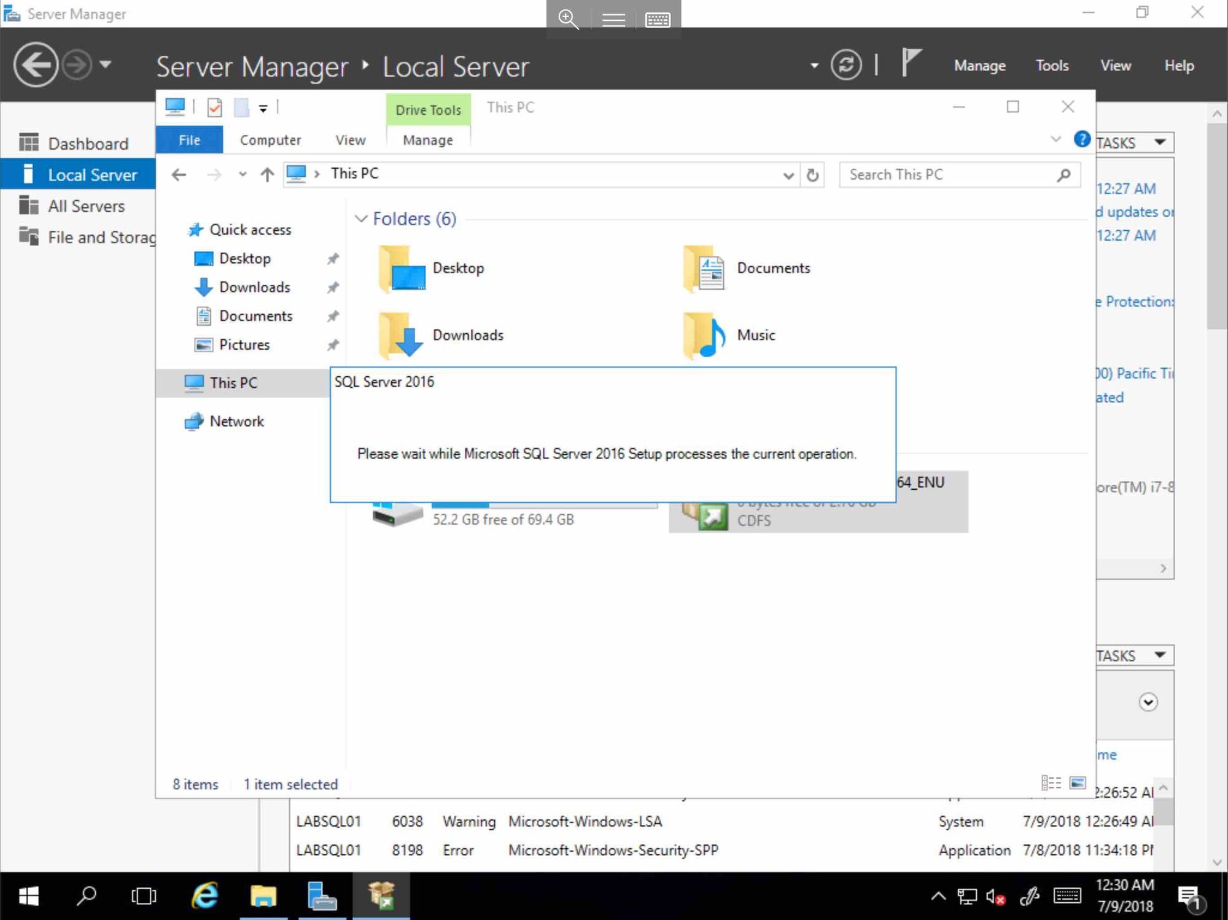Show the remote session on-screen keyboard
The height and width of the screenshot is (920, 1228).
pyautogui.click(x=658, y=20)
